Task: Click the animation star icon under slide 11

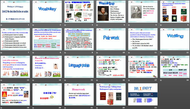Action: (x=129, y=52)
